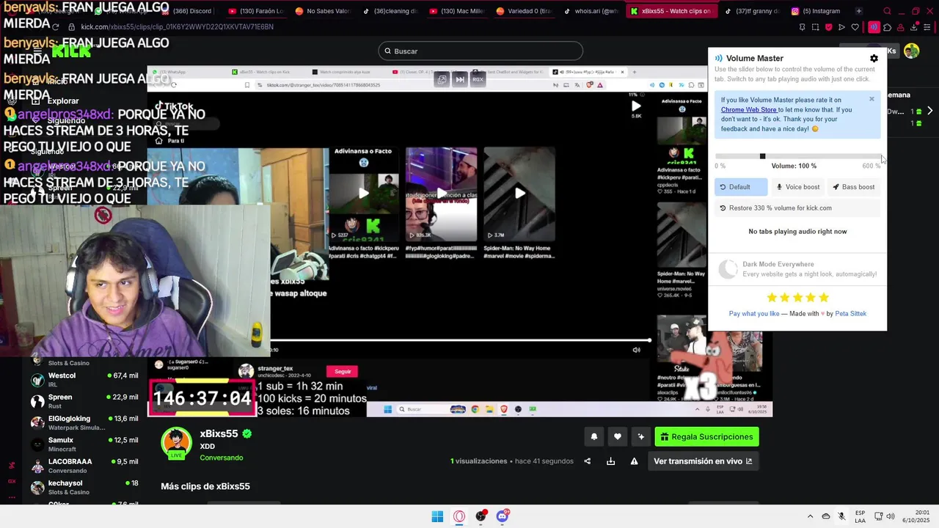Image resolution: width=939 pixels, height=528 pixels.
Task: Click the pin icon in address bar
Action: 802,27
